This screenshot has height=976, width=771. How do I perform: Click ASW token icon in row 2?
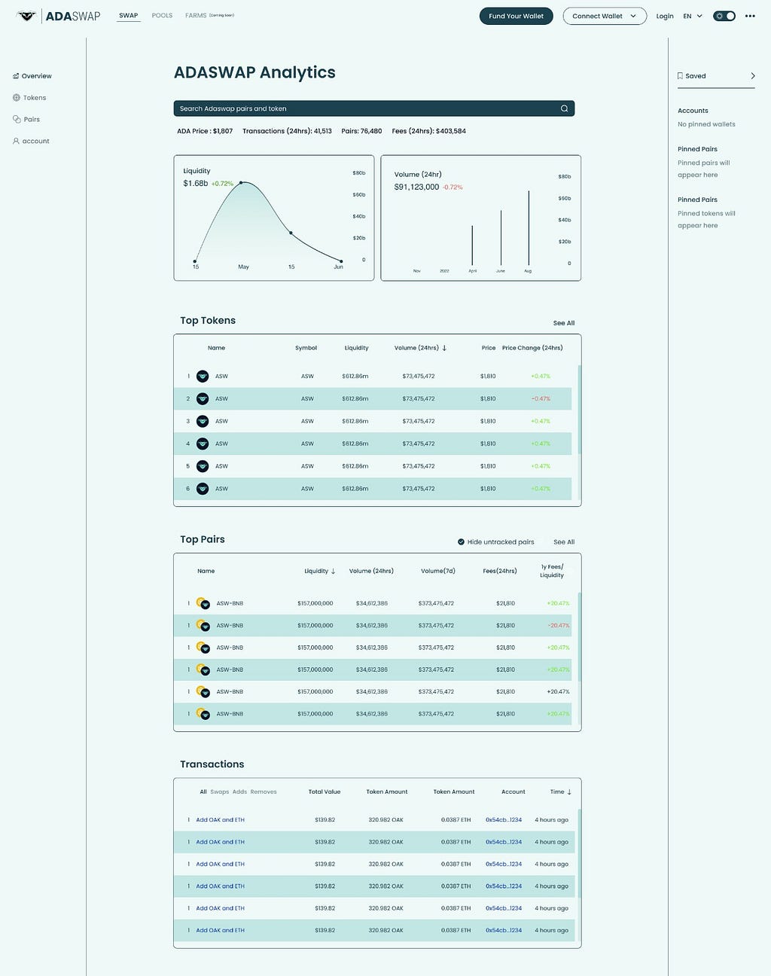click(x=203, y=398)
